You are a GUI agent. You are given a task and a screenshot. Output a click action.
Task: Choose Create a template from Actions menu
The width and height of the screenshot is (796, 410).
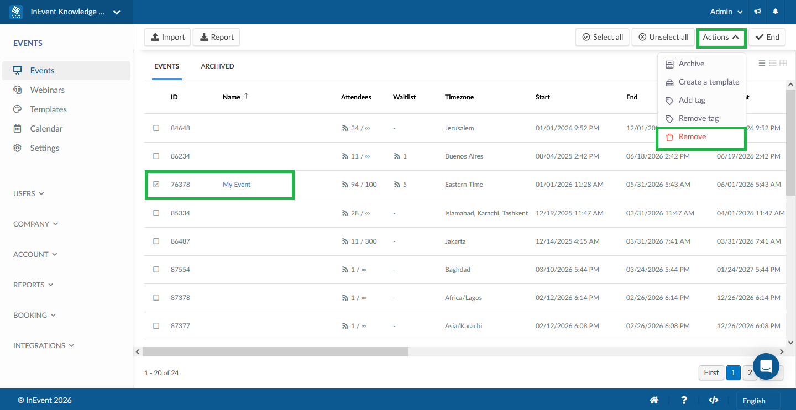click(x=701, y=82)
